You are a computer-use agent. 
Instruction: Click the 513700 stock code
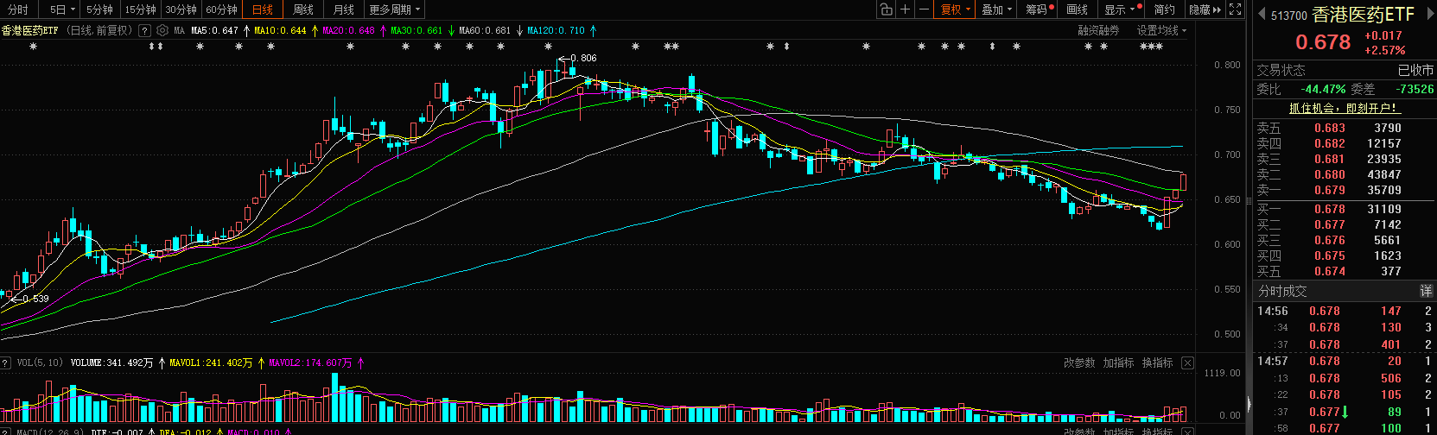pyautogui.click(x=1289, y=16)
